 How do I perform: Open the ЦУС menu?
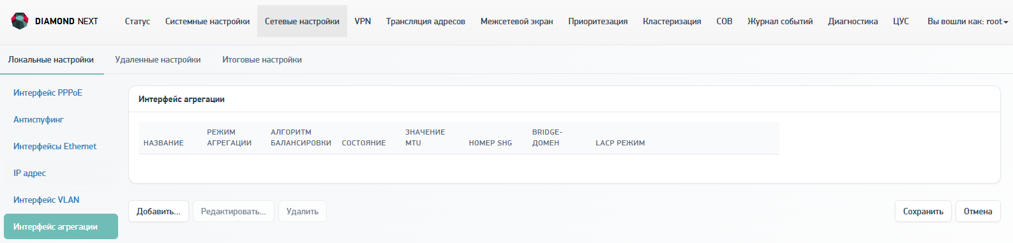(x=901, y=21)
